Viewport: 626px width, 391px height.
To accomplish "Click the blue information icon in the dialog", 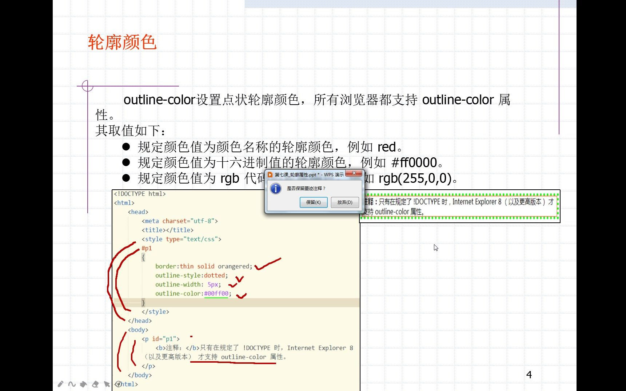I will point(275,188).
